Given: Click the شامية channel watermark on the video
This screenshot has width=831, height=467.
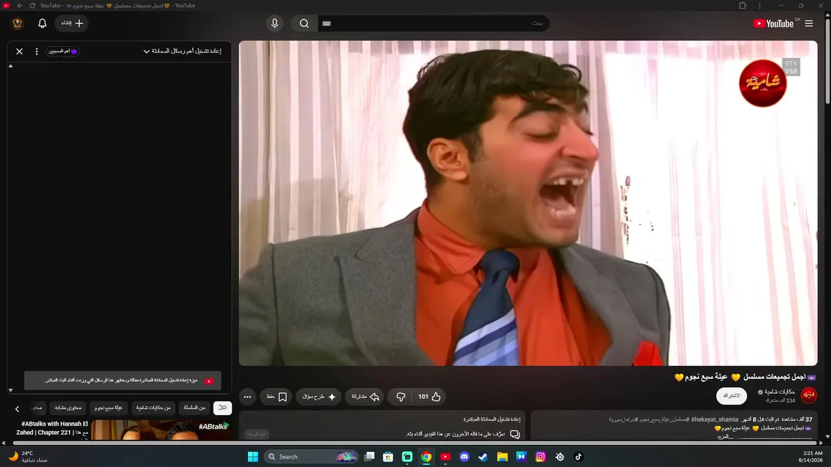Looking at the screenshot, I should (763, 83).
